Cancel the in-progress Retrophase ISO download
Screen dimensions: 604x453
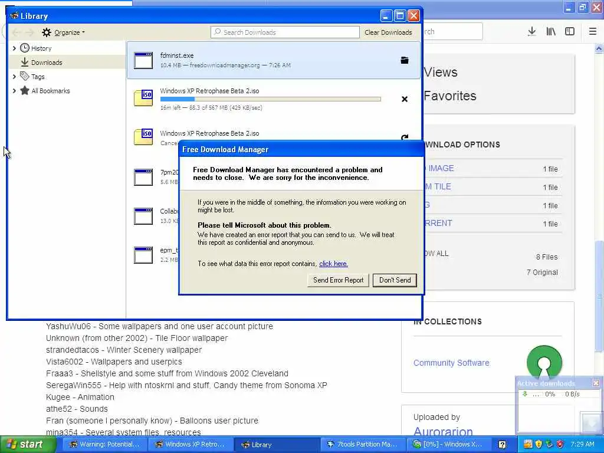(405, 99)
